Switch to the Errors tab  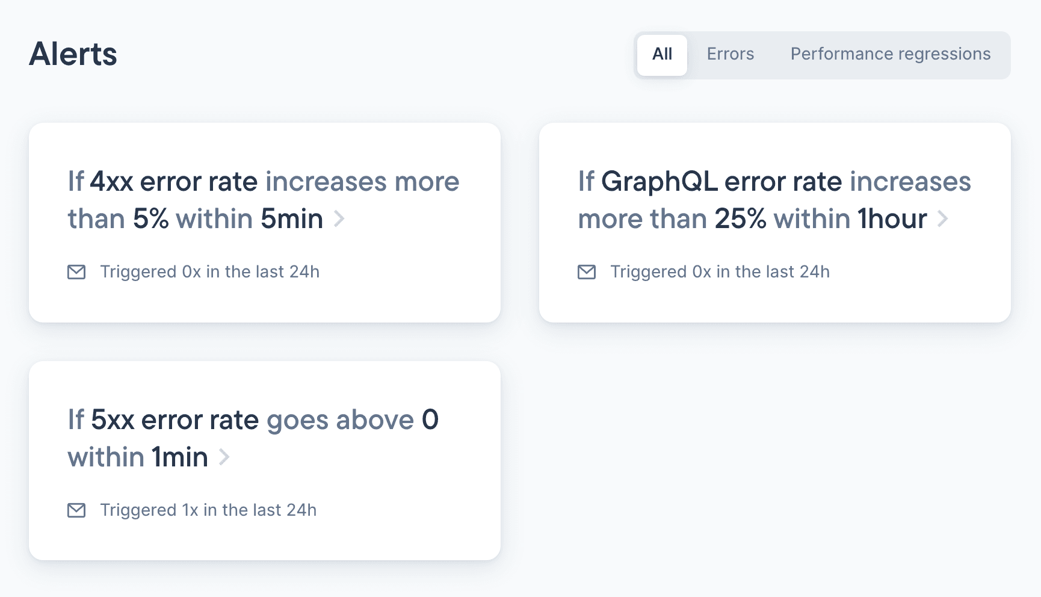(730, 54)
